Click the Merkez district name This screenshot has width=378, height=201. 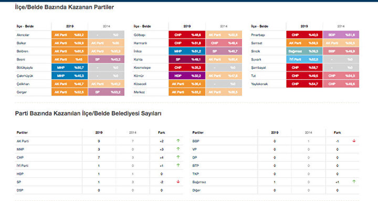[139, 92]
